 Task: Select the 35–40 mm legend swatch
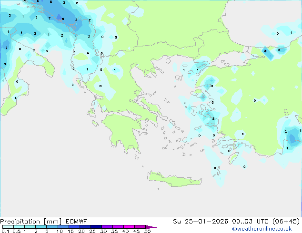(x=118, y=227)
